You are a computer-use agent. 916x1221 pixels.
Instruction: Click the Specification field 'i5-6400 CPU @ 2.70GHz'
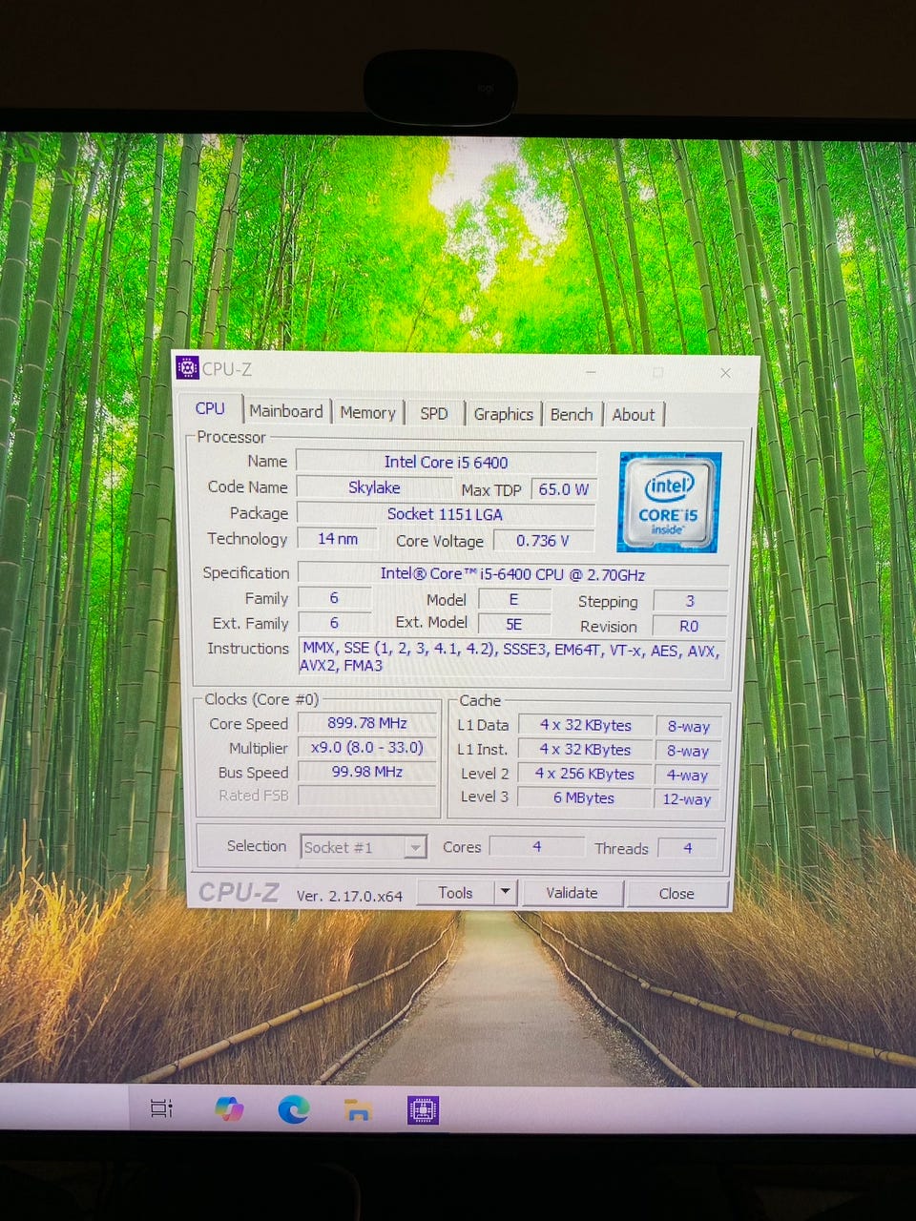pos(512,574)
